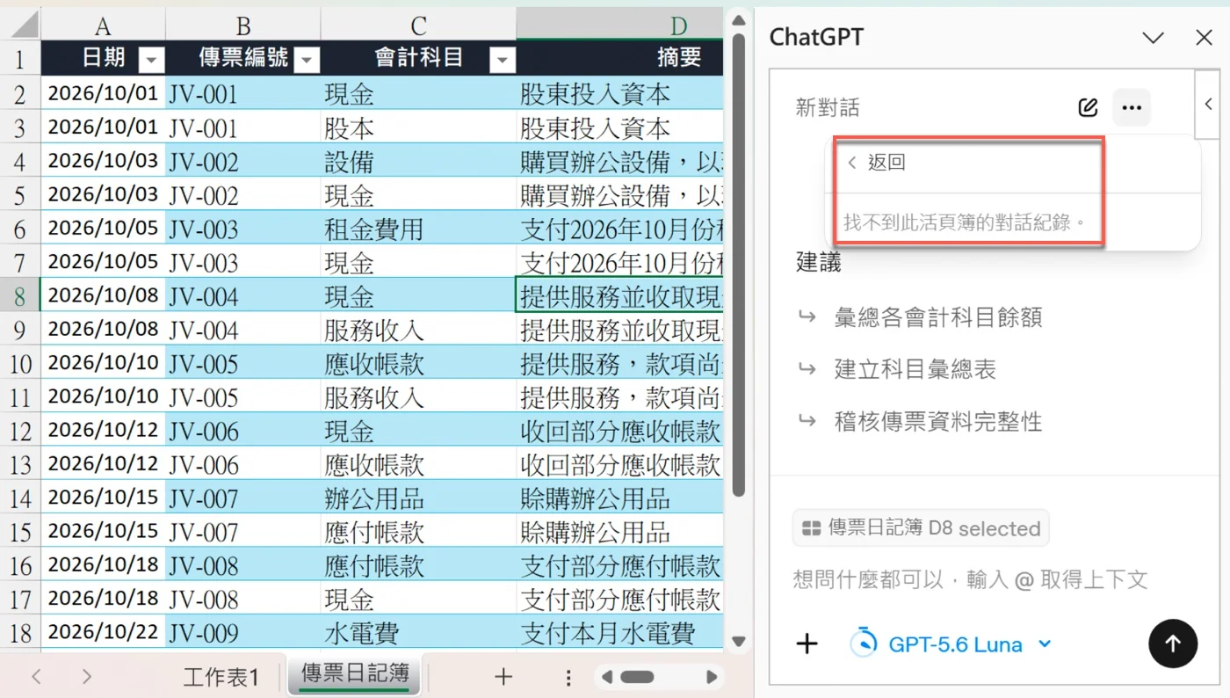1230x698 pixels.
Task: Select row 8 header
Action: [20, 294]
